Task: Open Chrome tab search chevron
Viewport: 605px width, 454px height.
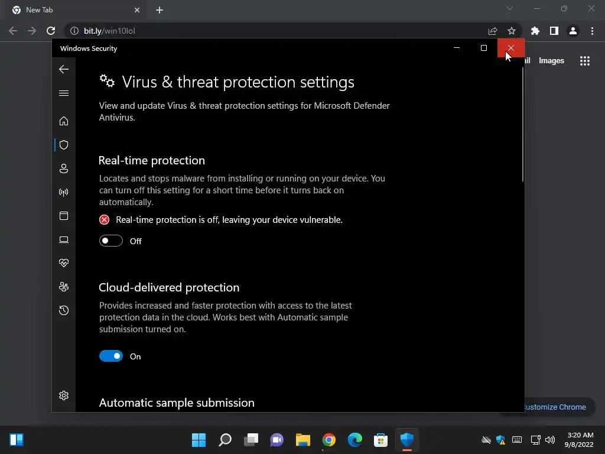Action: (x=510, y=8)
